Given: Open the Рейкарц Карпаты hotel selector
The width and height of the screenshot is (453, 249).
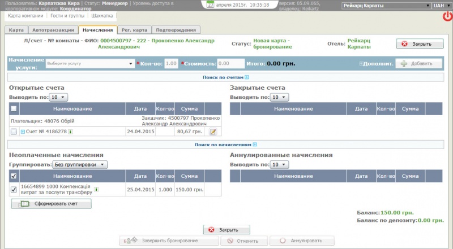Looking at the screenshot, I should point(385,5).
